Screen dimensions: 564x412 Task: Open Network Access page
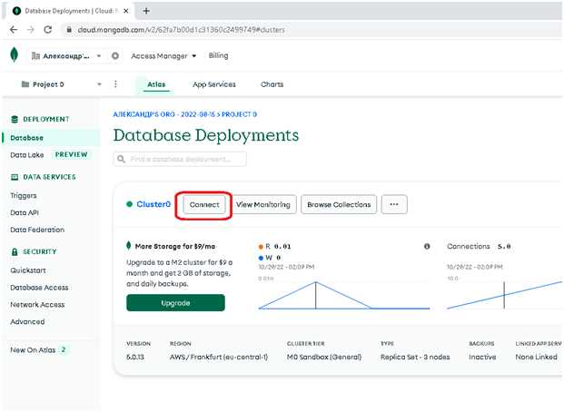37,305
